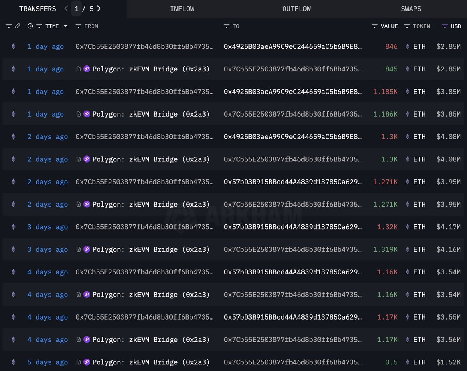Image resolution: width=467 pixels, height=371 pixels.
Task: Click Ethereum chain icon on 1.32K ETH row
Action: pos(13,226)
